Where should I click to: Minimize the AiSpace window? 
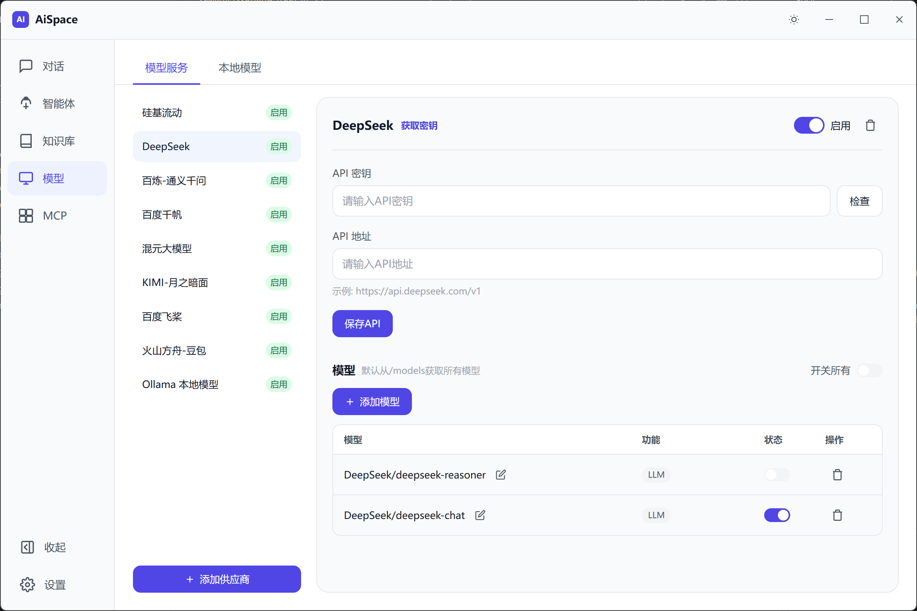[x=829, y=19]
